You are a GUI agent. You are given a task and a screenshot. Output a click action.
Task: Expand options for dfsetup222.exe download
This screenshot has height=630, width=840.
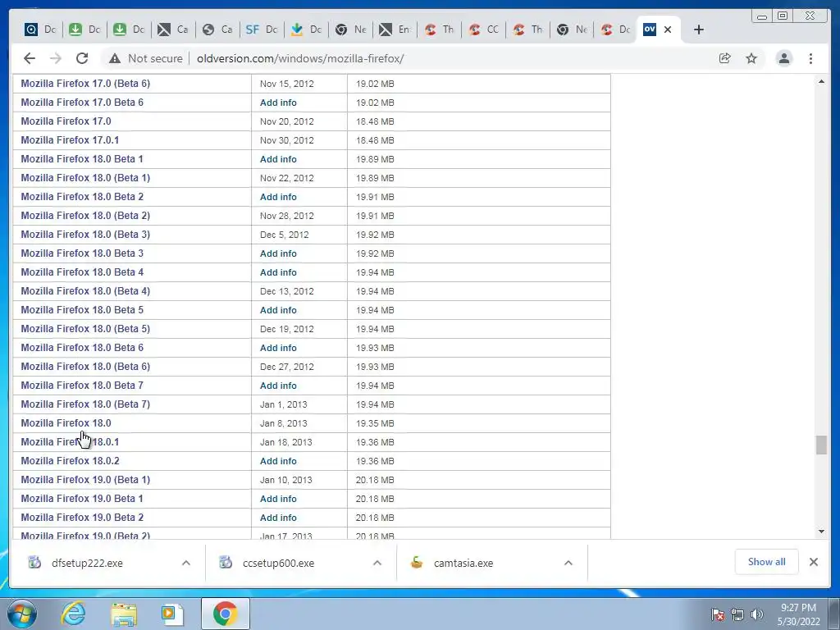(186, 563)
